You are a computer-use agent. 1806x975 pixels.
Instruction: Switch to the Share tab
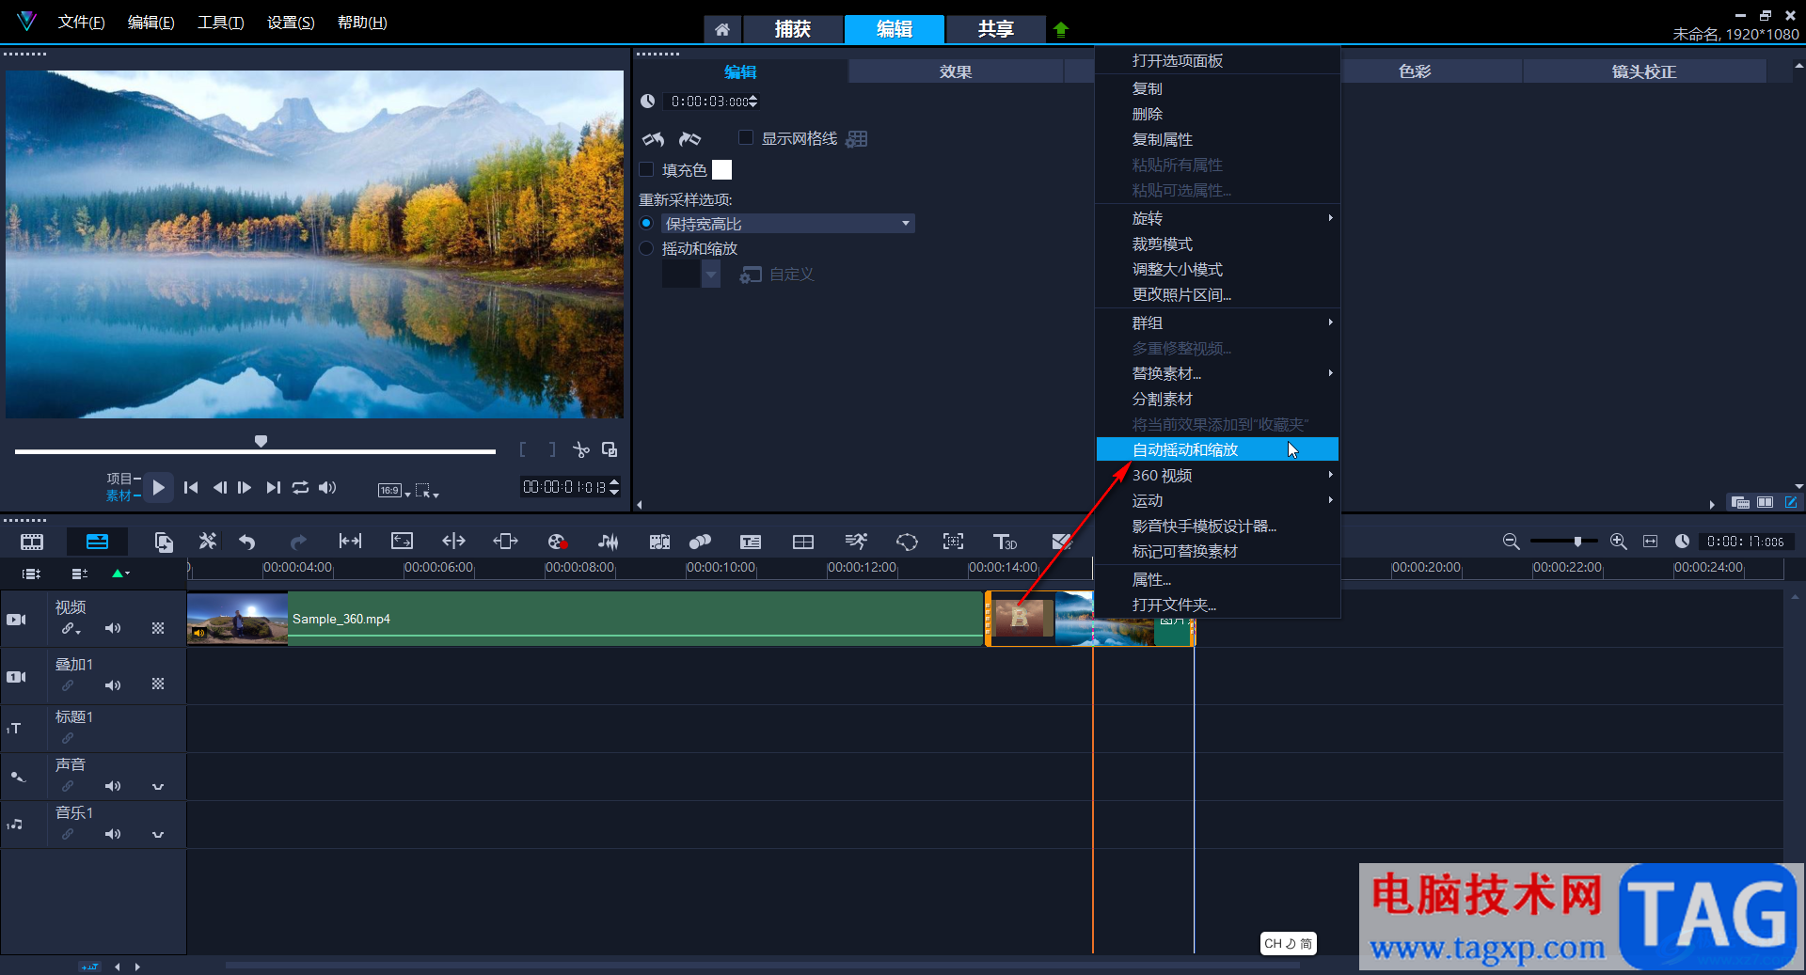(x=995, y=29)
